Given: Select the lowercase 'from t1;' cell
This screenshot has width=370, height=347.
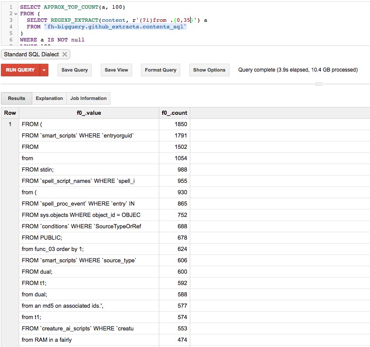Looking at the screenshot, I should pos(89,317).
